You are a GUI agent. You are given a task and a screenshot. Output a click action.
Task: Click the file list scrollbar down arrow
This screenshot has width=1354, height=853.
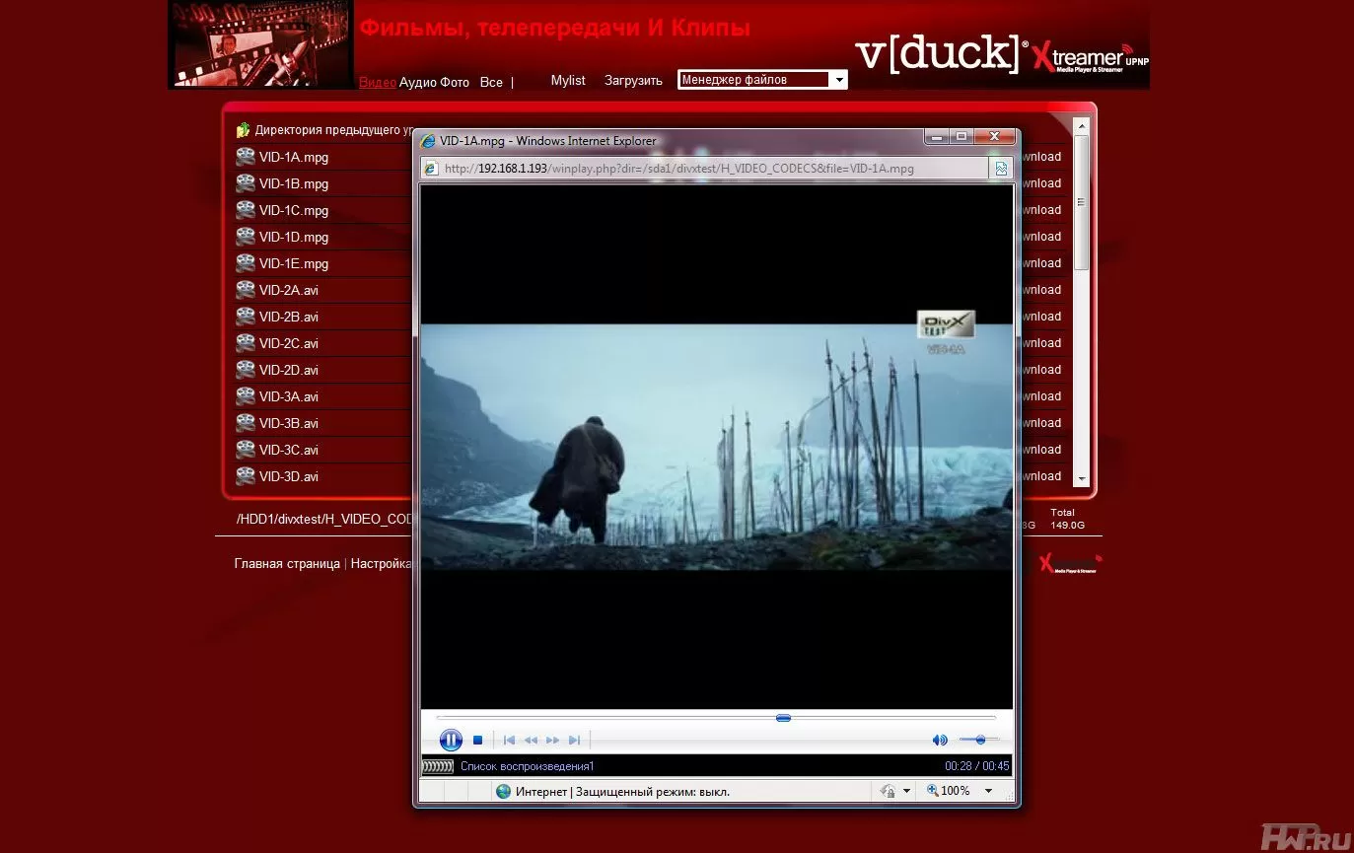(x=1081, y=478)
